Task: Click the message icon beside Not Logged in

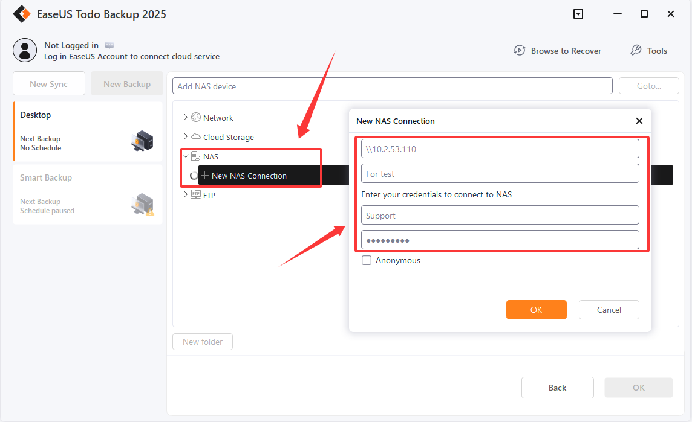Action: point(109,45)
